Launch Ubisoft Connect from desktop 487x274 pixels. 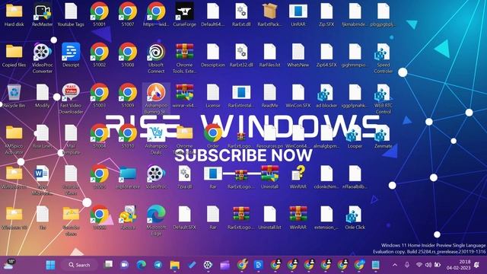156,58
